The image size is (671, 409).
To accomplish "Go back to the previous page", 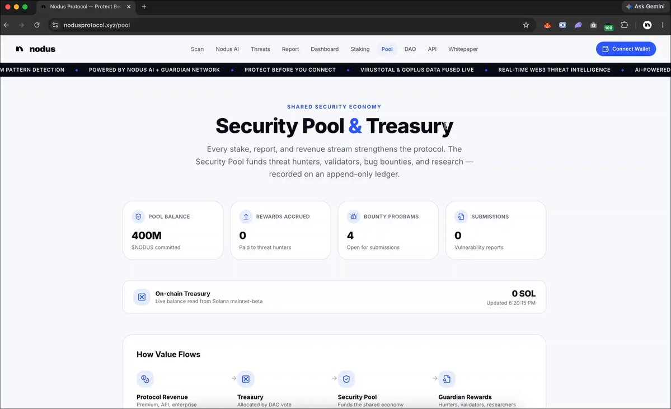I will pyautogui.click(x=6, y=25).
